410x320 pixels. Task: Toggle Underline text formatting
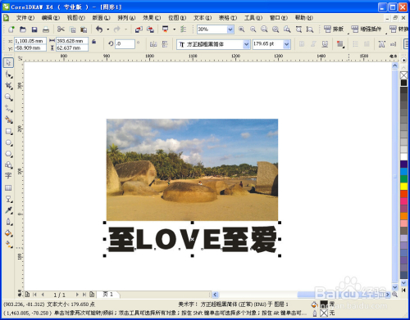325,44
